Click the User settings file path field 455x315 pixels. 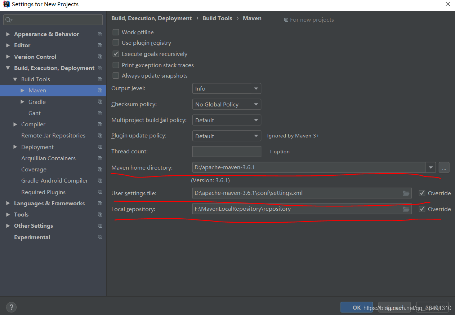302,193
